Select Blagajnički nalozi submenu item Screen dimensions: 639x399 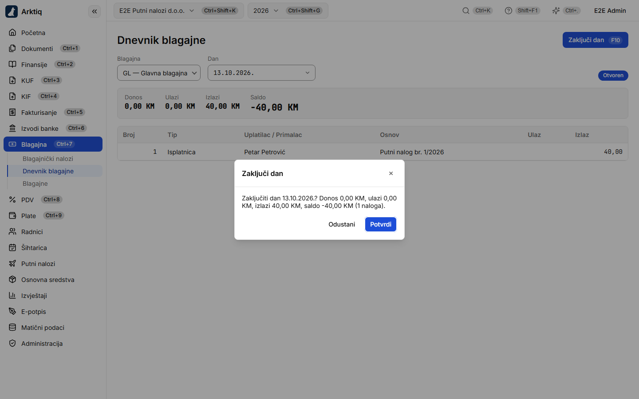click(48, 159)
